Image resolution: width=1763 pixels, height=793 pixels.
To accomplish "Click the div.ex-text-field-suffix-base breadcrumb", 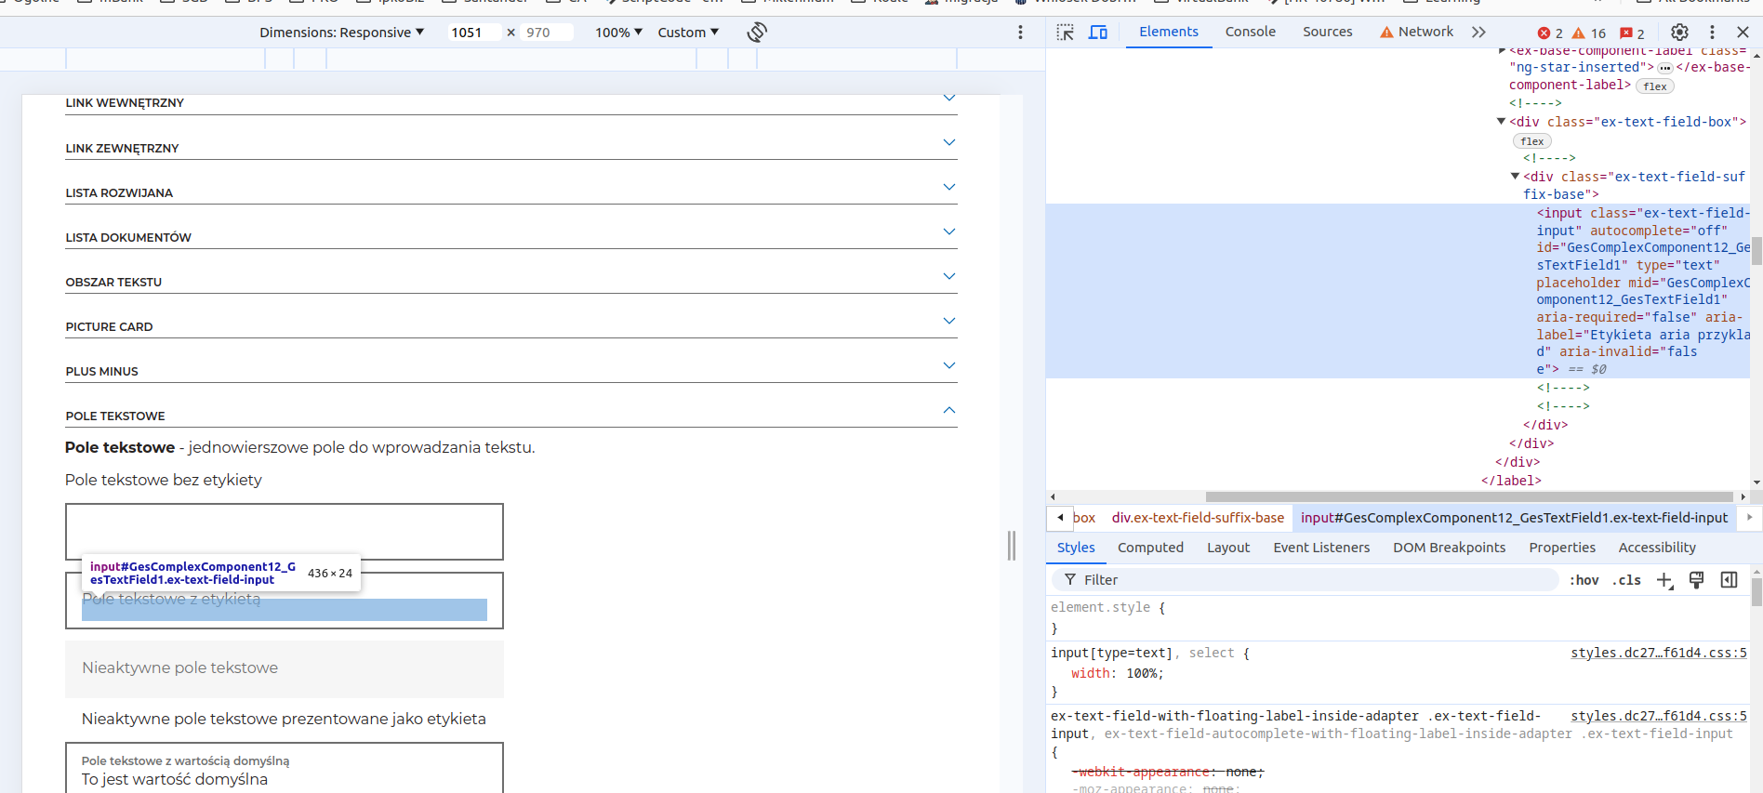I will click(1198, 518).
